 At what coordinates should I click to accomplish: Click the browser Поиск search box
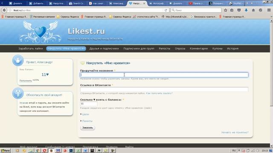pos(196,10)
